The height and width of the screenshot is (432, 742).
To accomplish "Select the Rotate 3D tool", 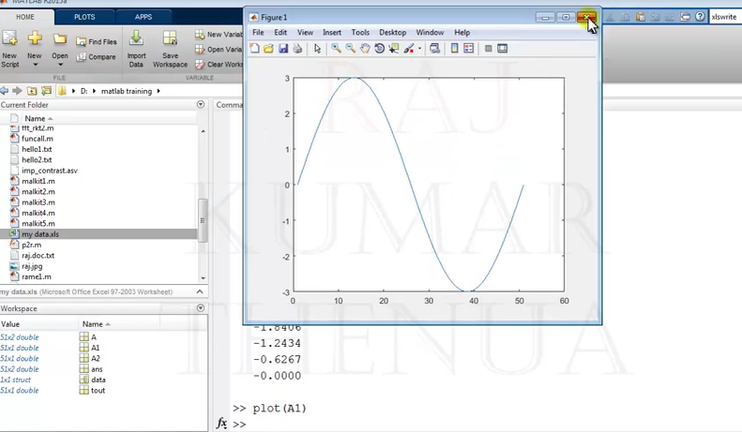I will 379,48.
